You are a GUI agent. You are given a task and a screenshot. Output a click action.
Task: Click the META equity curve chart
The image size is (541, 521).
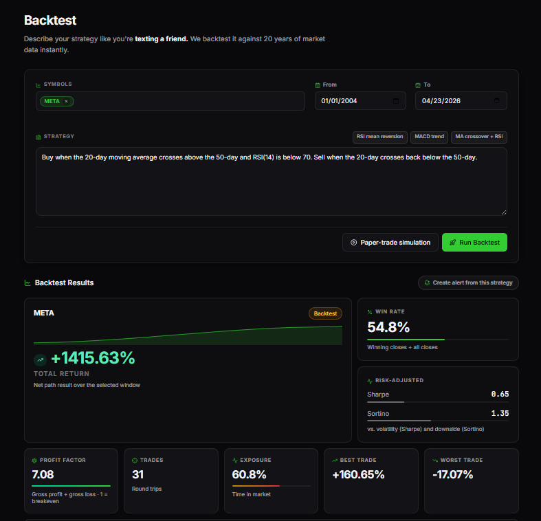pos(188,335)
